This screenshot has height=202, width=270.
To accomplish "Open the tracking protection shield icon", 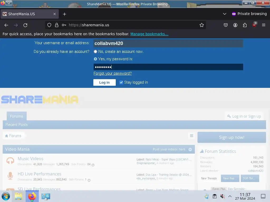I will click(x=49, y=25).
